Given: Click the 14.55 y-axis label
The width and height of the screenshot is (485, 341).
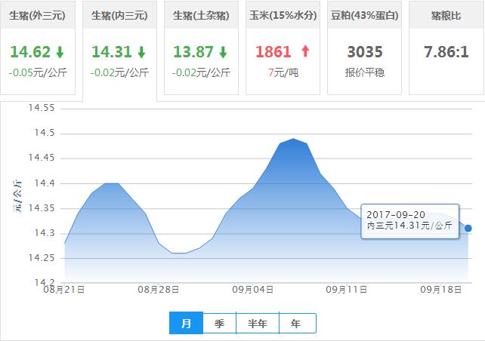Looking at the screenshot, I should tap(42, 108).
